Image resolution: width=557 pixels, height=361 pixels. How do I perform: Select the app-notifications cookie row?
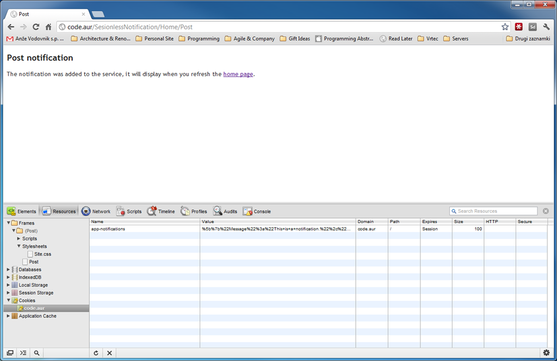coord(318,229)
